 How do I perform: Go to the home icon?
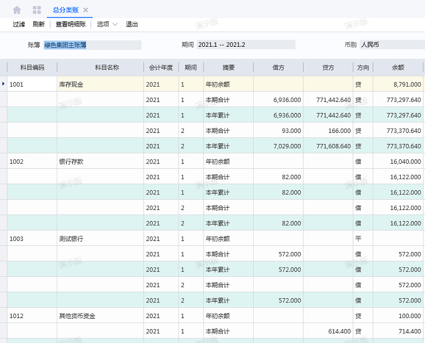point(17,10)
